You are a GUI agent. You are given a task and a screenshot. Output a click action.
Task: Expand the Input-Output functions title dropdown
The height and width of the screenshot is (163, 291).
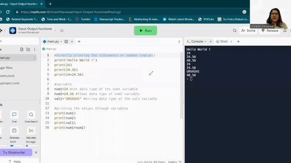pyautogui.click(x=55, y=31)
